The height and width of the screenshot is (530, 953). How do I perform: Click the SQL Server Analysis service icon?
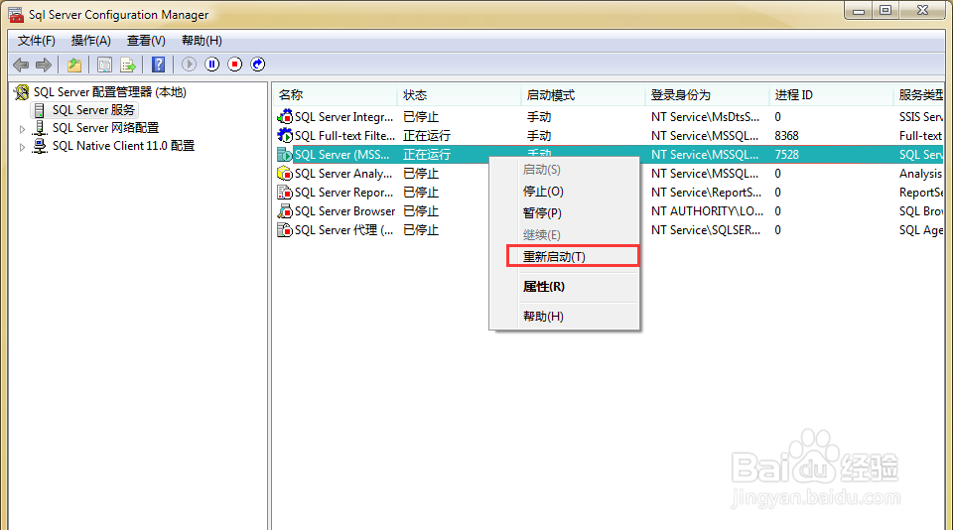pos(285,174)
